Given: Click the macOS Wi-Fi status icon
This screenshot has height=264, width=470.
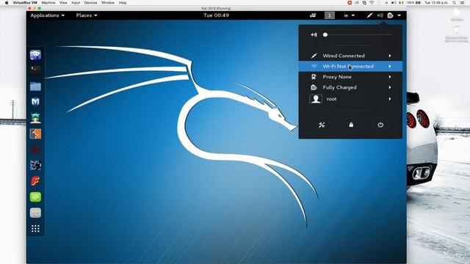Looking at the screenshot, I should 372,3.
